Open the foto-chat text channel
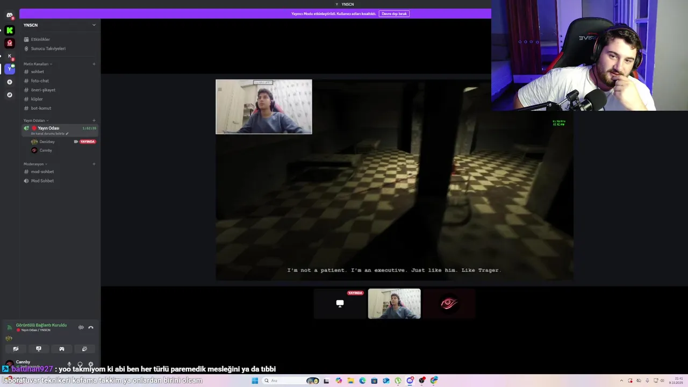The image size is (688, 387). coord(40,81)
